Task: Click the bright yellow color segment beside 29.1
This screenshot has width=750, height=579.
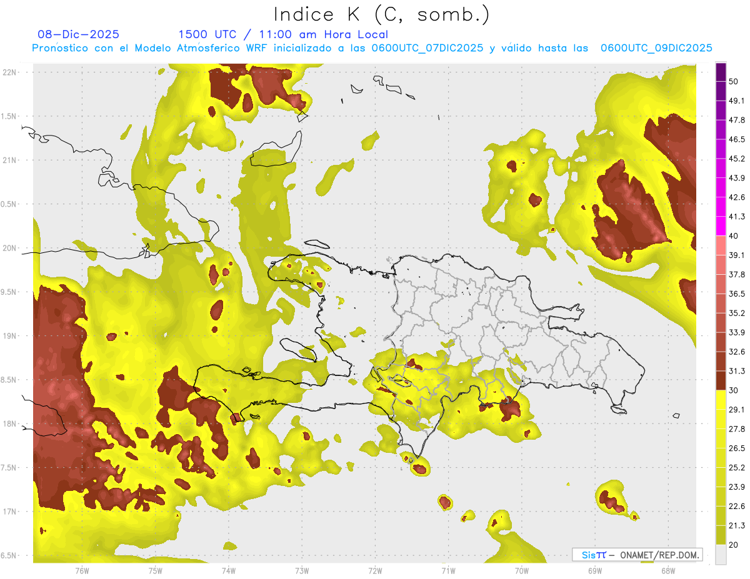Action: coord(721,399)
